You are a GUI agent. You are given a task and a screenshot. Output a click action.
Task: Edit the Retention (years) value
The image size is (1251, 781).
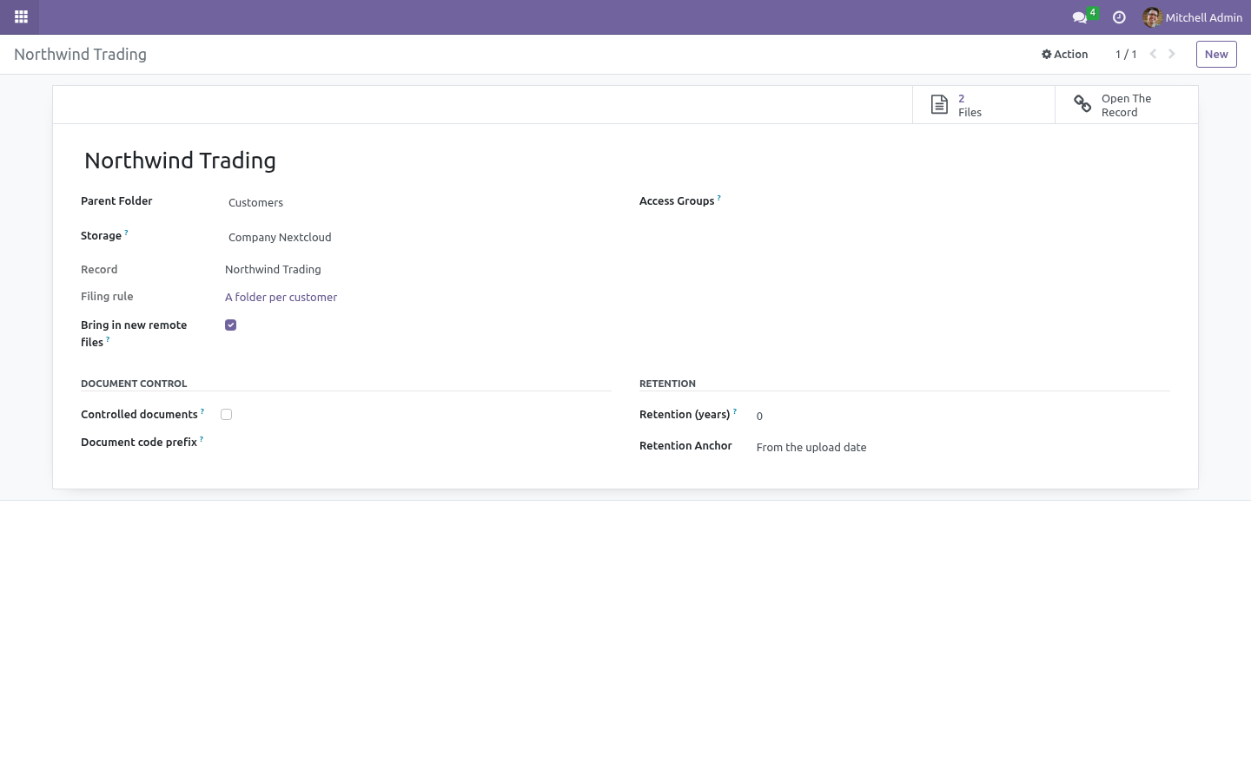point(961,416)
